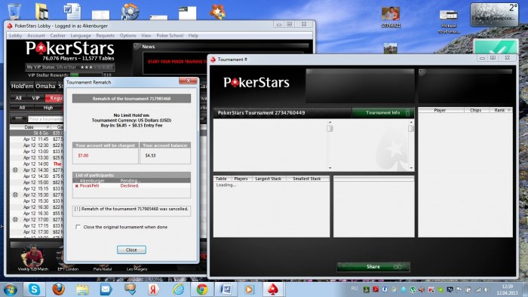528x297 pixels.
Task: Select the PocakPeti Declined participant row
Action: pos(131,185)
